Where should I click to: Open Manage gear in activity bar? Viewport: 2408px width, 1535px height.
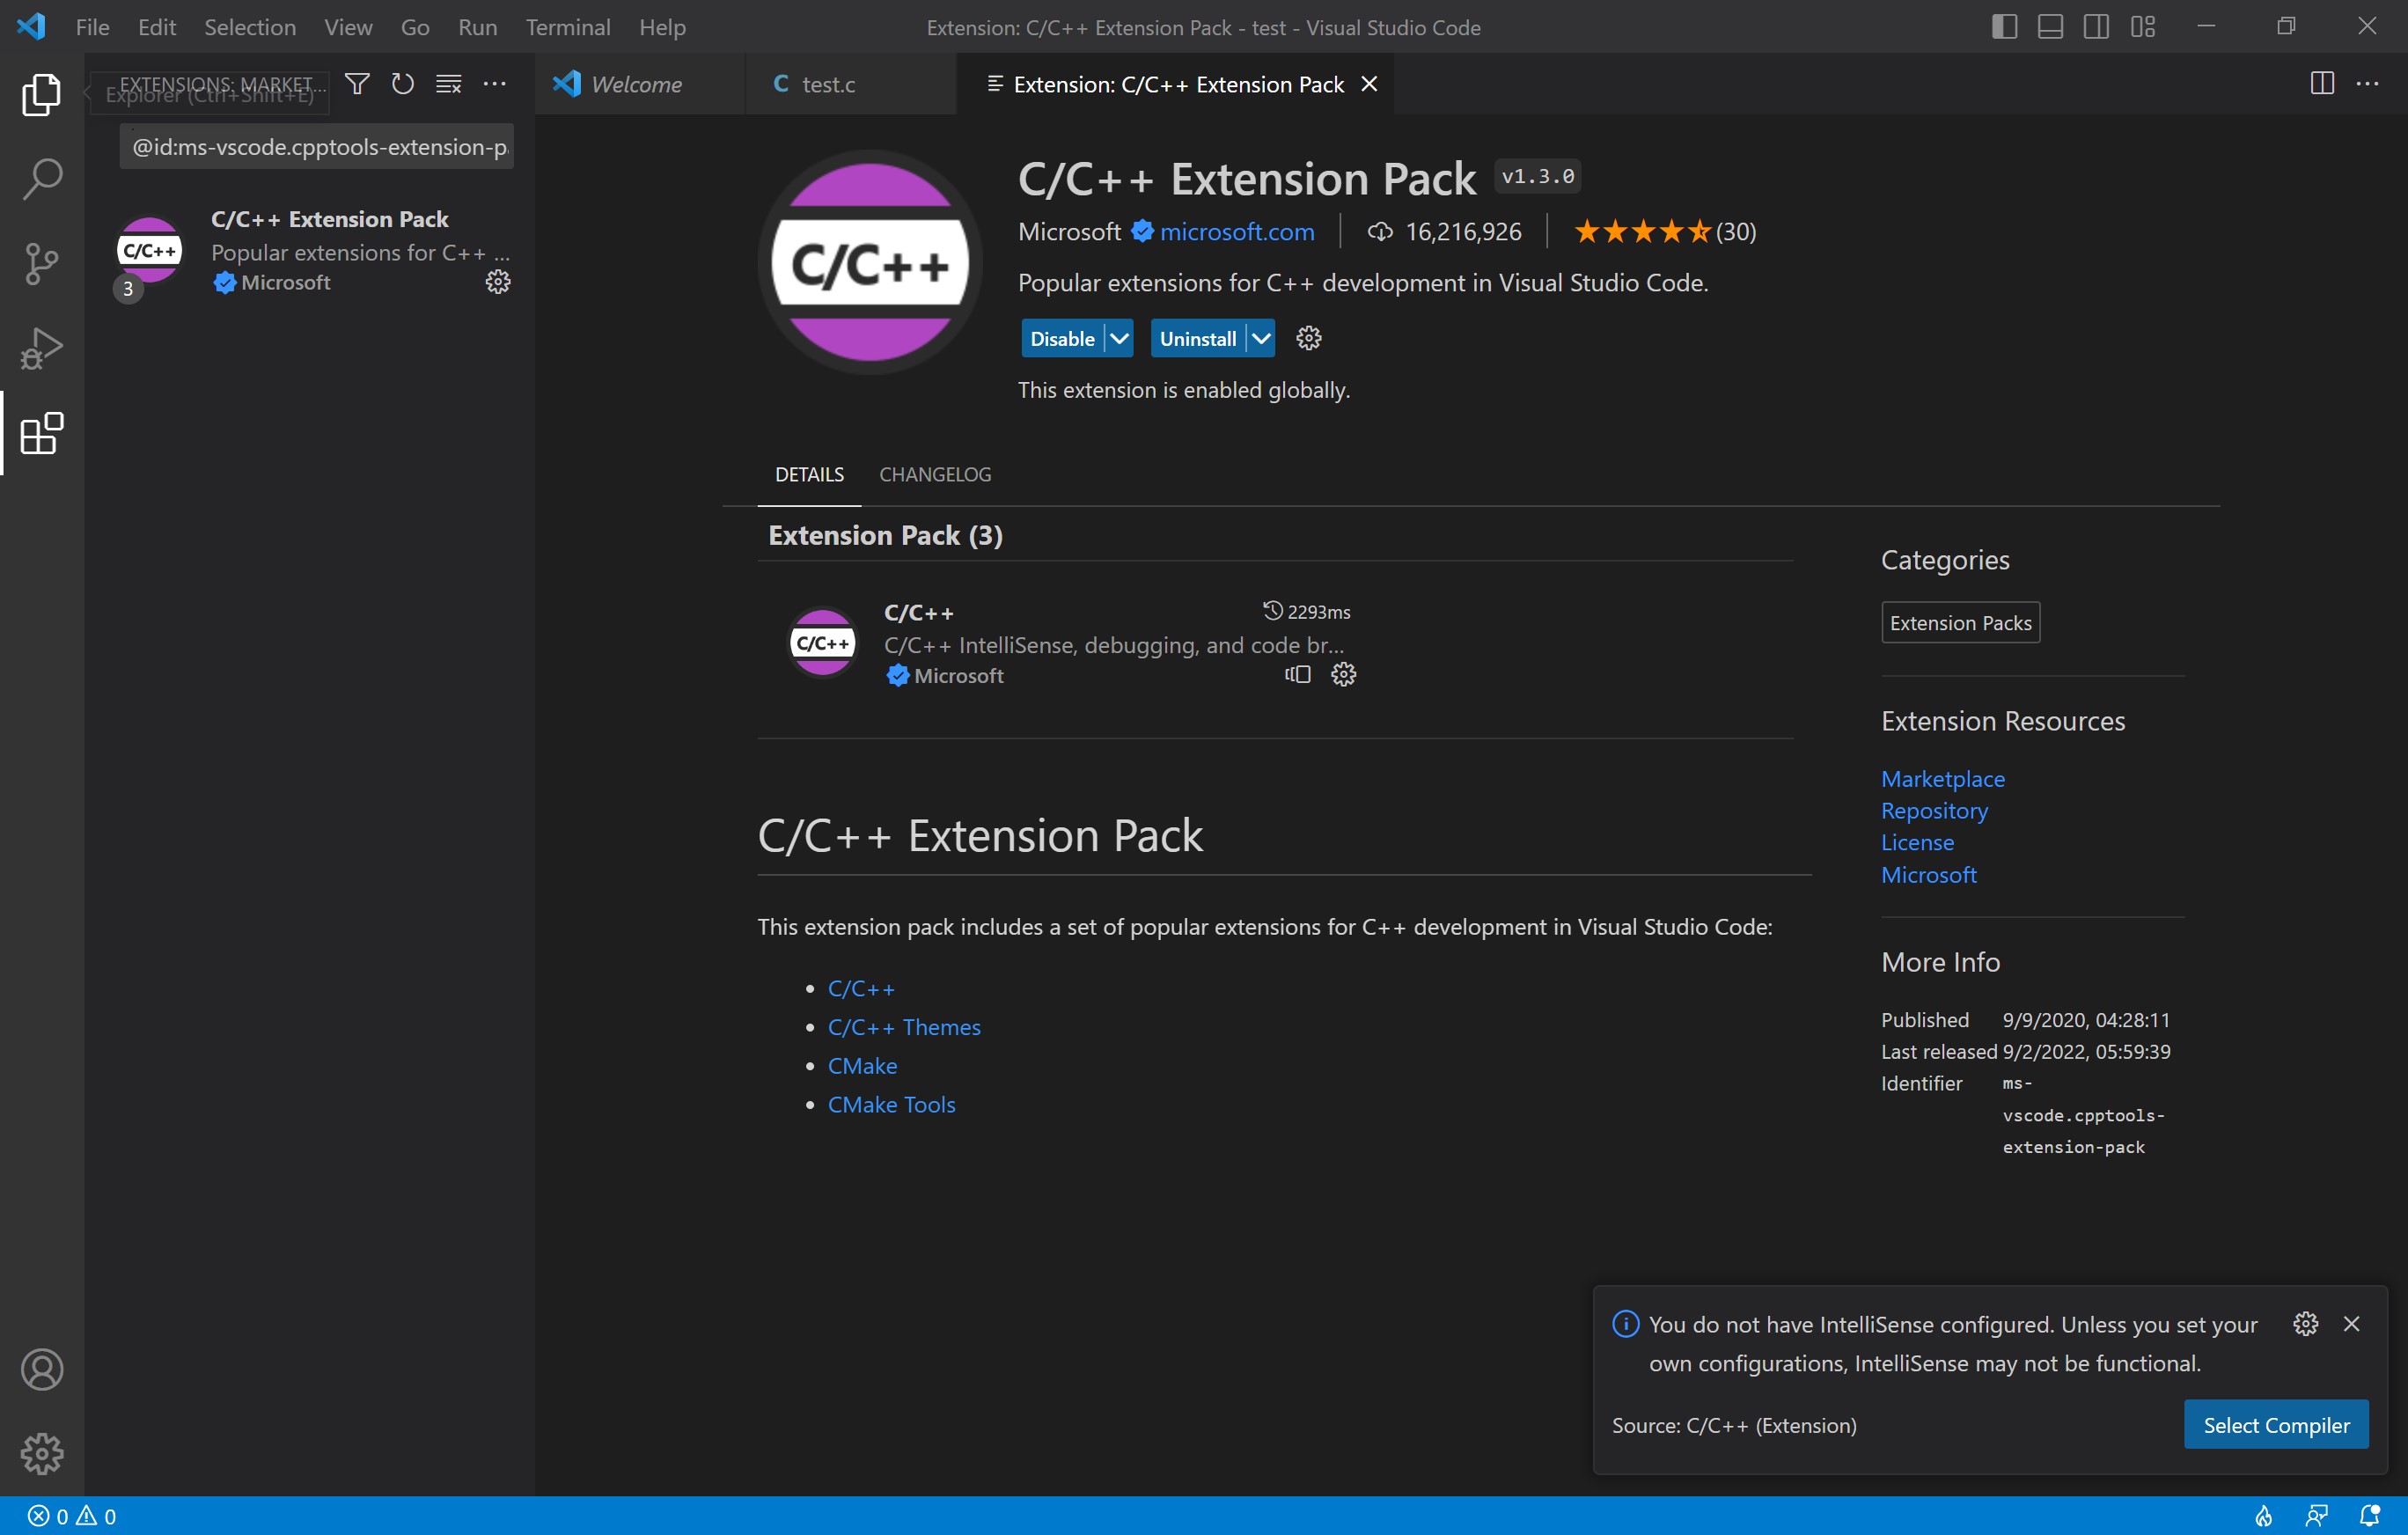coord(41,1453)
